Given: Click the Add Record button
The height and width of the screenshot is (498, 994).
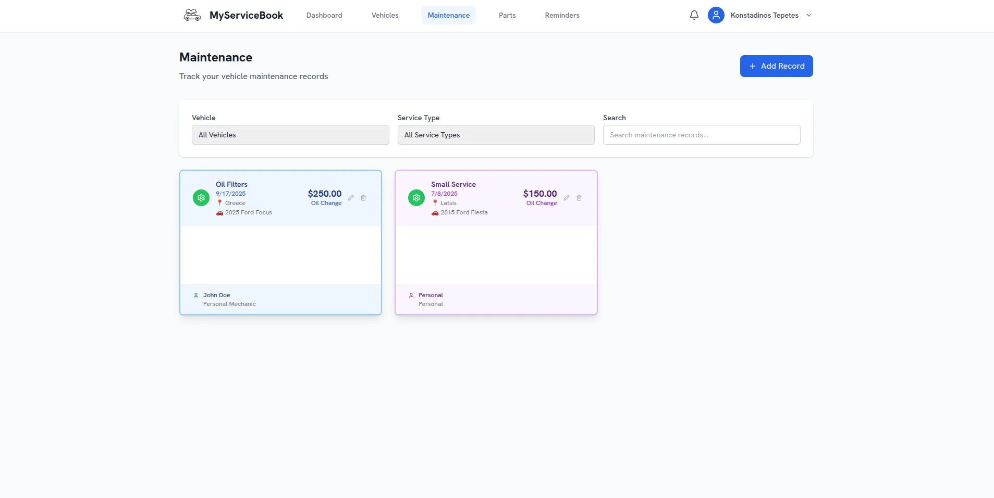Looking at the screenshot, I should point(776,66).
